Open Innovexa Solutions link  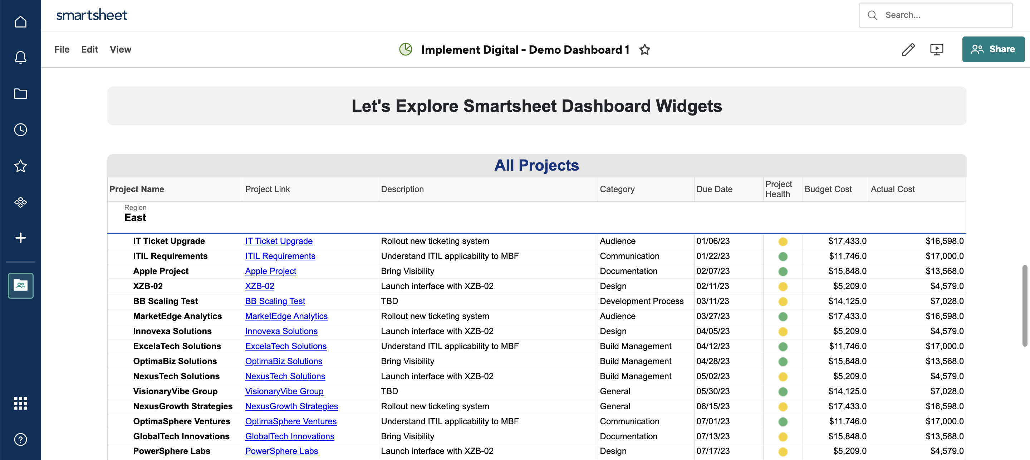point(281,331)
